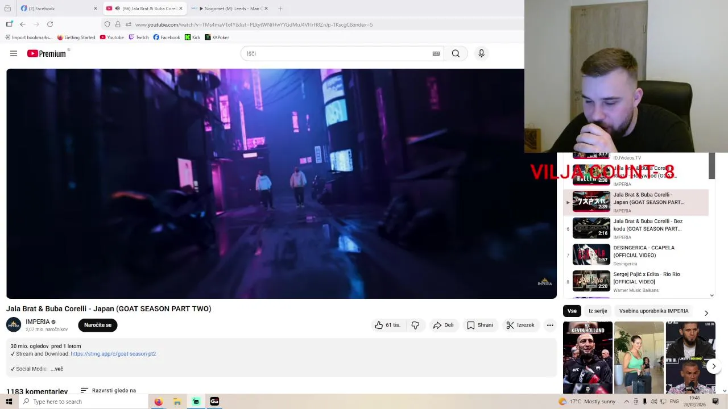The width and height of the screenshot is (728, 409).
Task: Open the three-dot more actions menu
Action: 550,325
